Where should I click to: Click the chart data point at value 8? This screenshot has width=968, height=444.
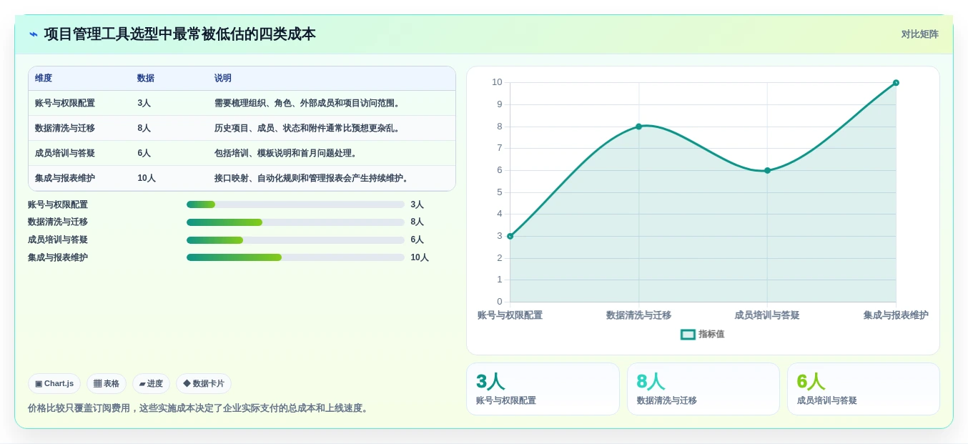coord(638,127)
